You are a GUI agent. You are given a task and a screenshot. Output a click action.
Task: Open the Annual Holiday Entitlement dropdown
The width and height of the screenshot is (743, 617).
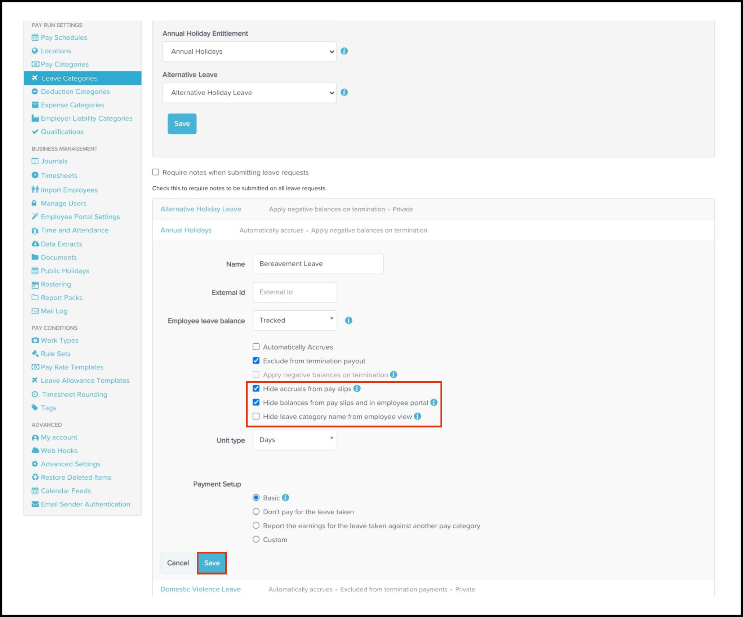(x=249, y=52)
